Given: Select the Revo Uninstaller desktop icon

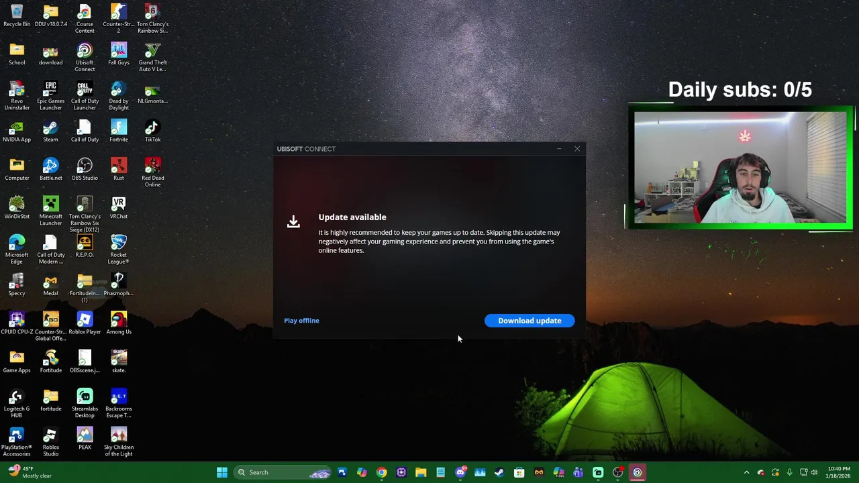Looking at the screenshot, I should [17, 96].
